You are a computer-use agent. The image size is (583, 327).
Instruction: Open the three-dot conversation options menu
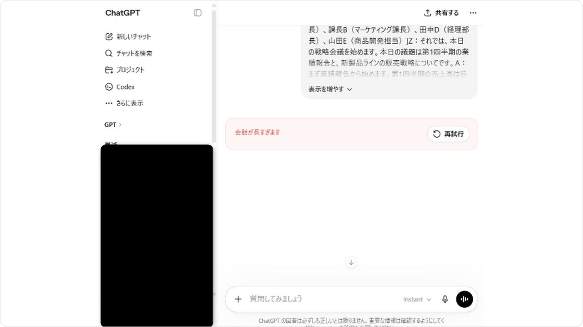[473, 13]
